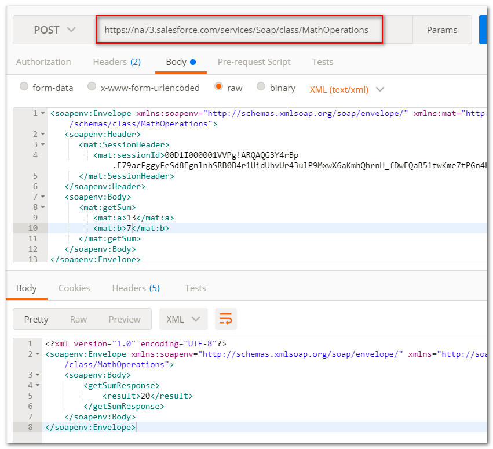493x449 pixels.
Task: Switch response view to Pretty
Action: pyautogui.click(x=36, y=319)
